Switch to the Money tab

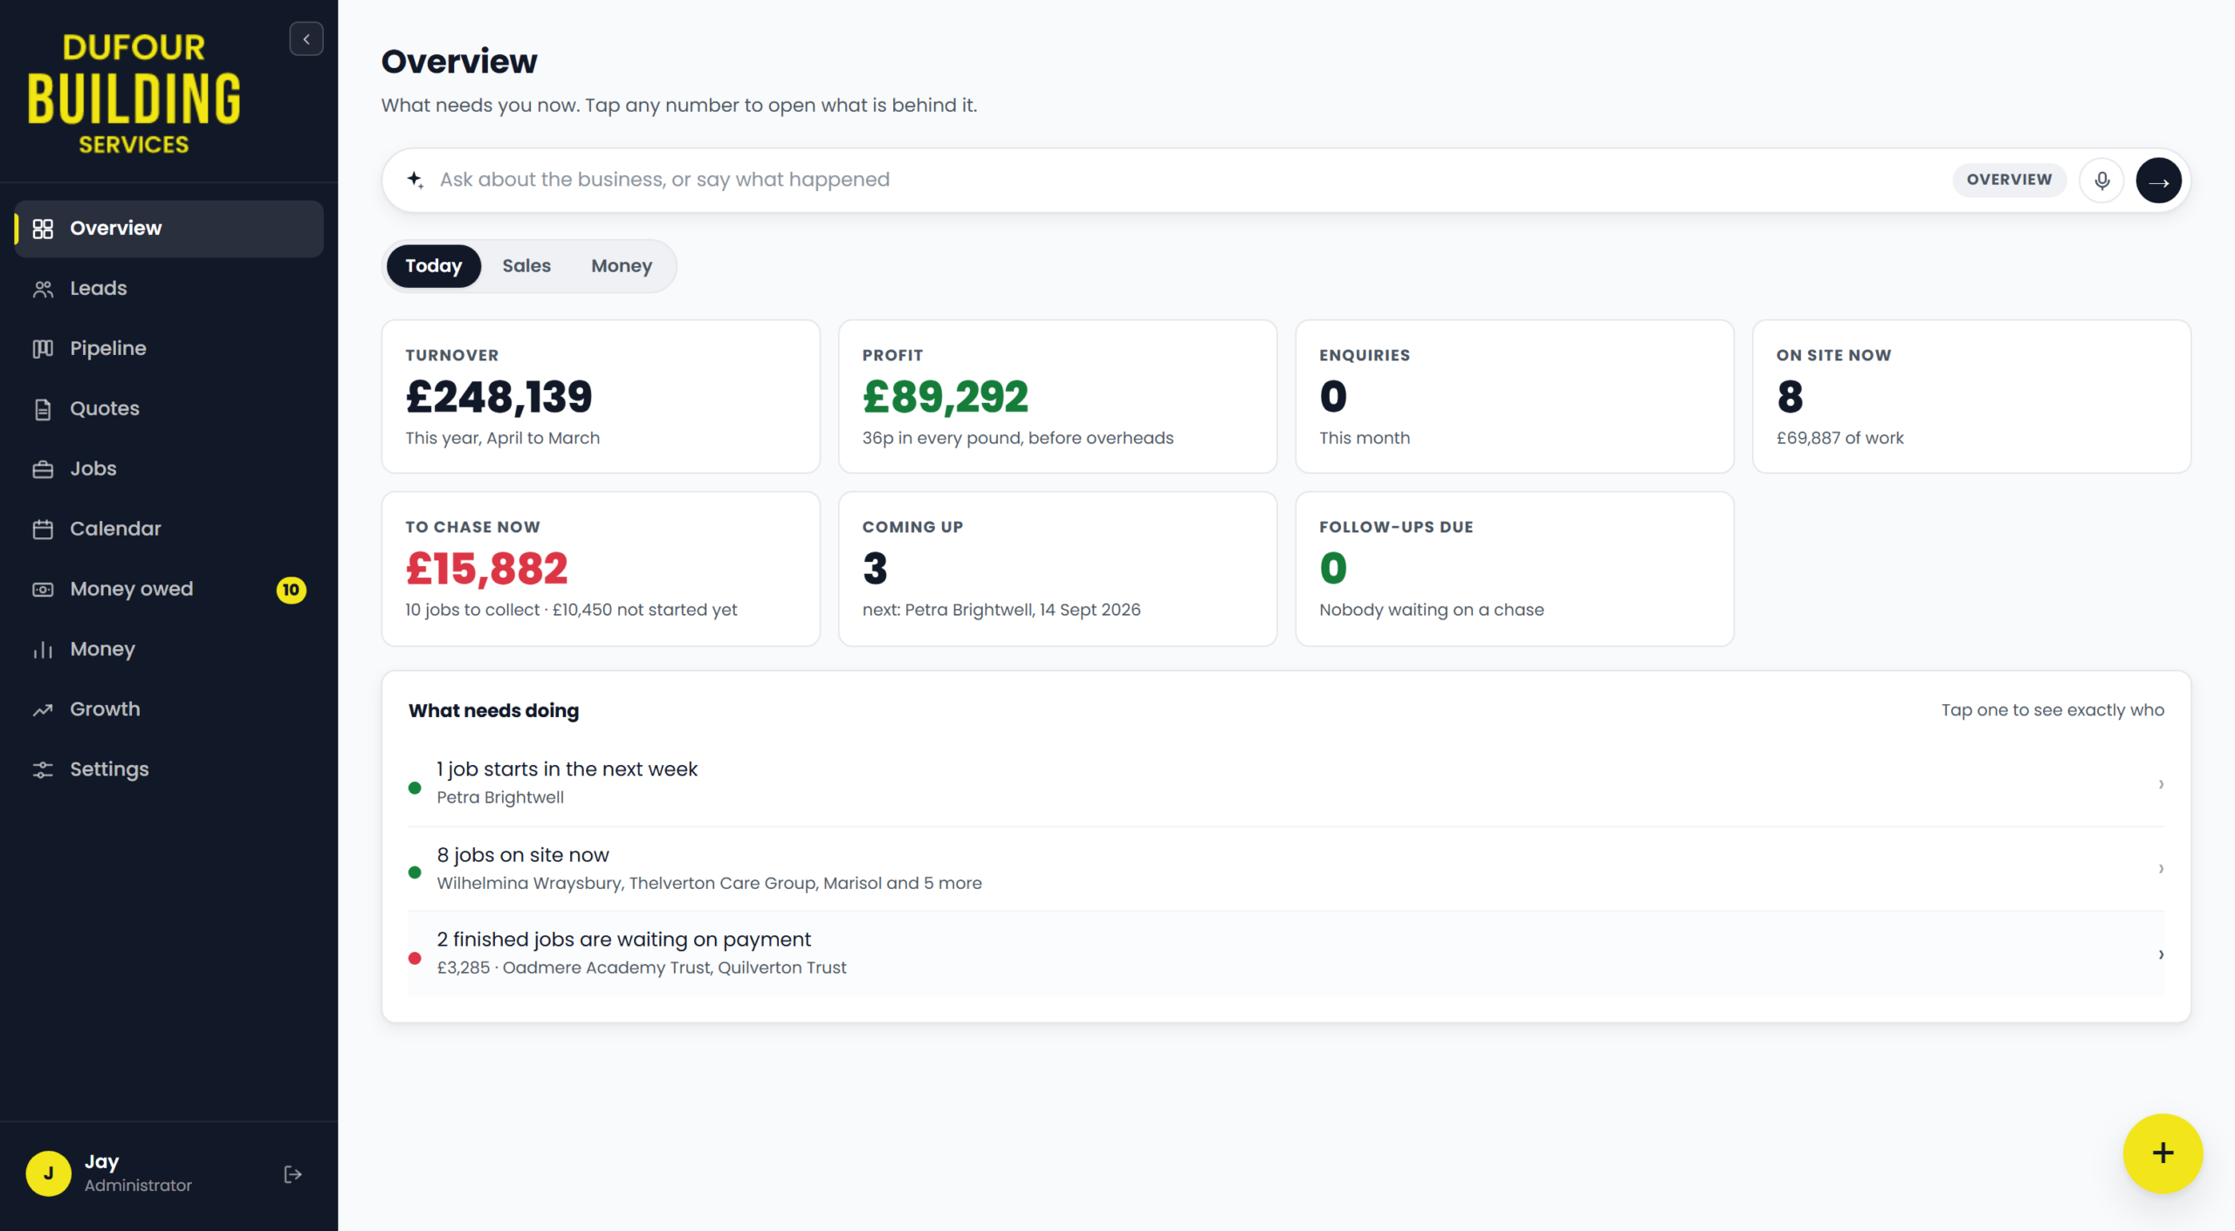click(622, 266)
